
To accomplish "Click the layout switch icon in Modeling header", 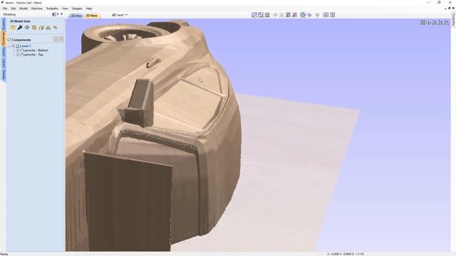I will click(x=54, y=14).
